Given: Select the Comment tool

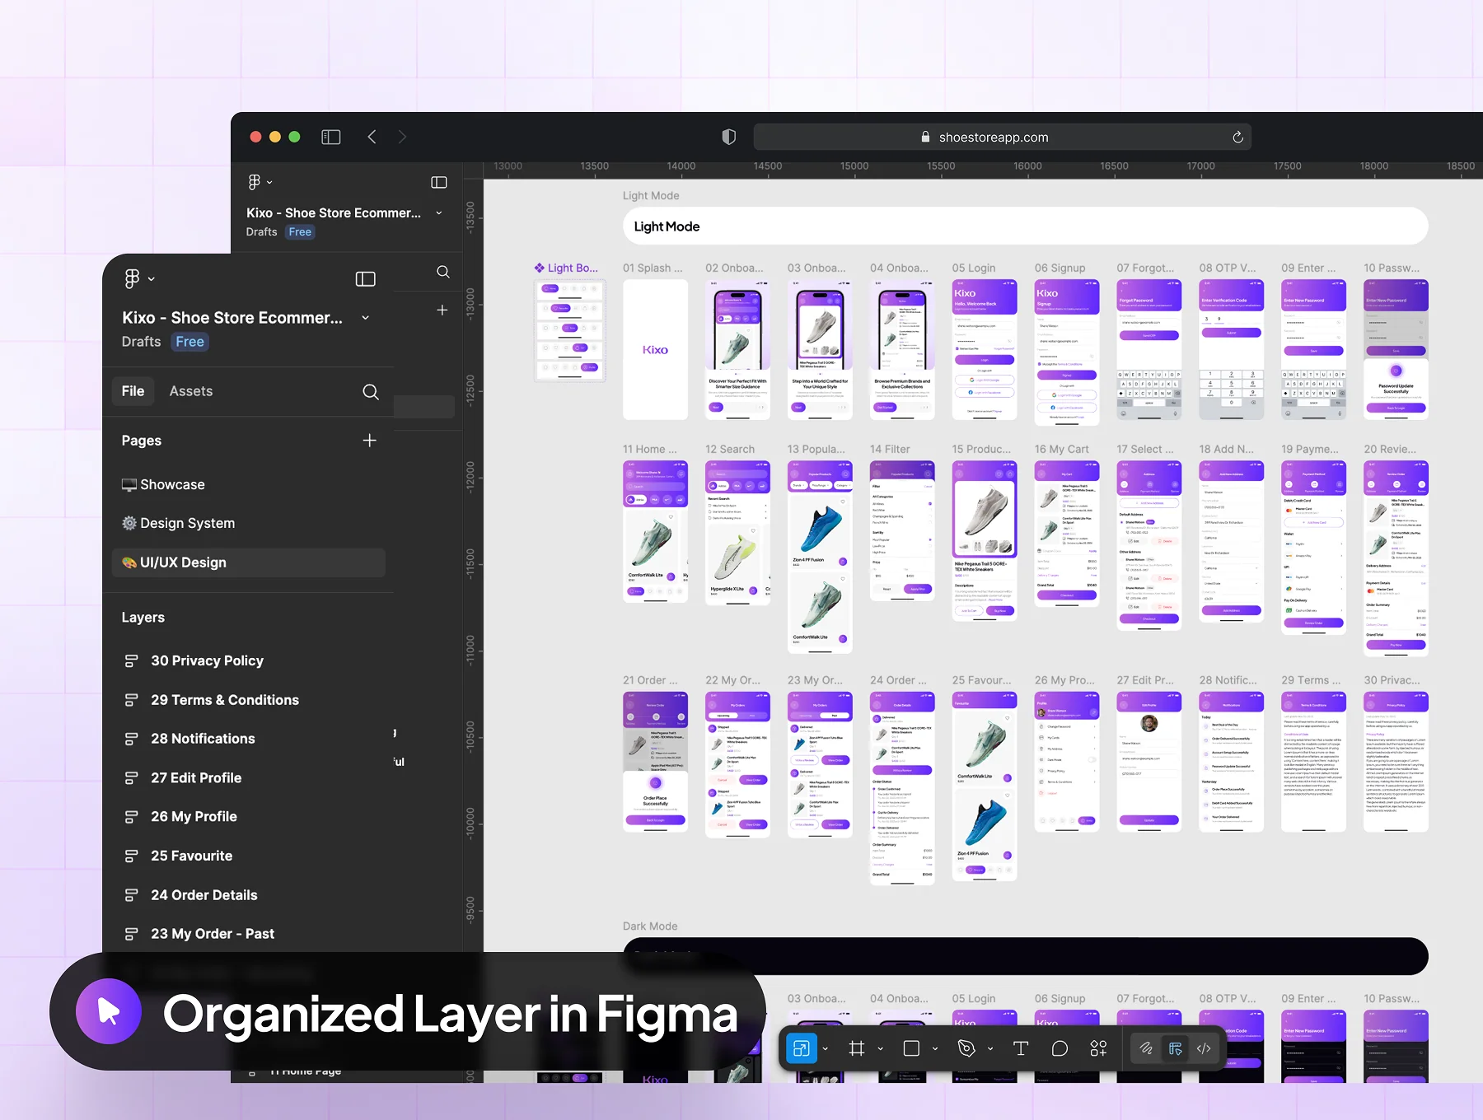Looking at the screenshot, I should coord(1060,1048).
